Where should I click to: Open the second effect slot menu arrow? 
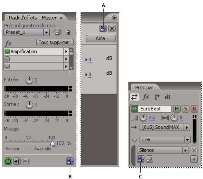(66, 59)
